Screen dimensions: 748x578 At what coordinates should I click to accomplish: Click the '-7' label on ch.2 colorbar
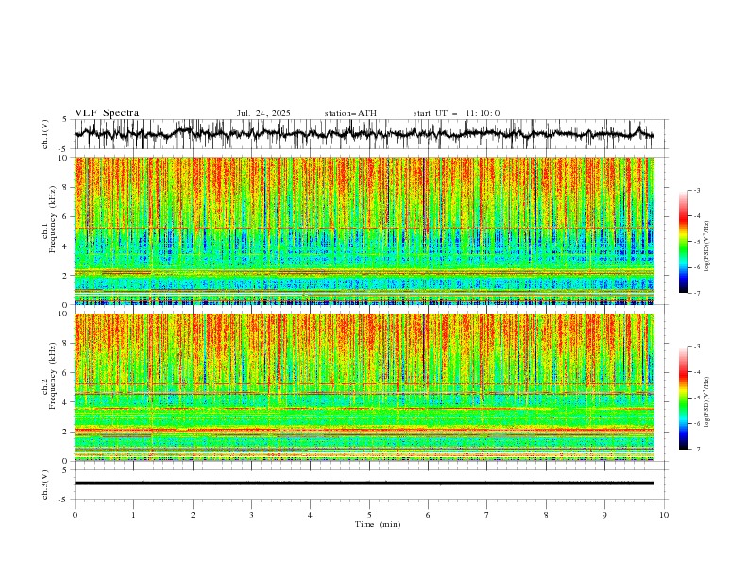click(x=696, y=450)
